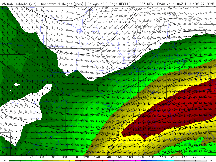Click the '250mb Isotachs (kts)' title text

coord(19,4)
